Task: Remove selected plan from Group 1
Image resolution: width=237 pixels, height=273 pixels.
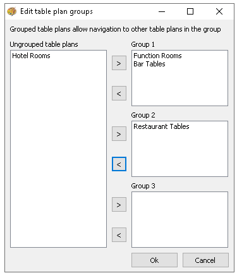Action: point(119,93)
